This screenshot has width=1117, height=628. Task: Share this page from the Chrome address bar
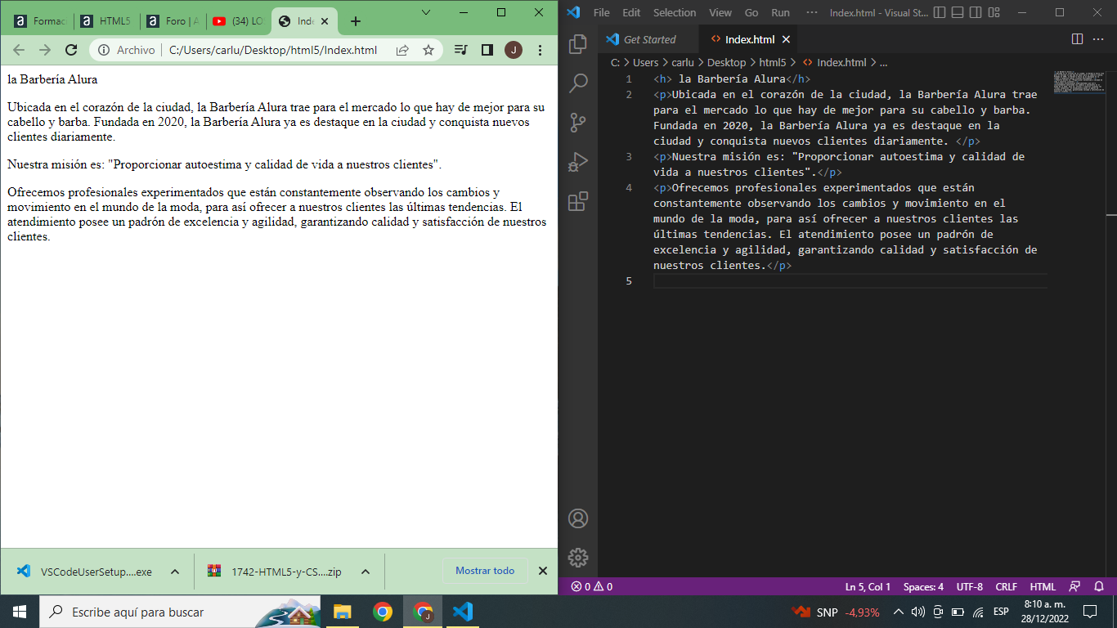coord(402,50)
